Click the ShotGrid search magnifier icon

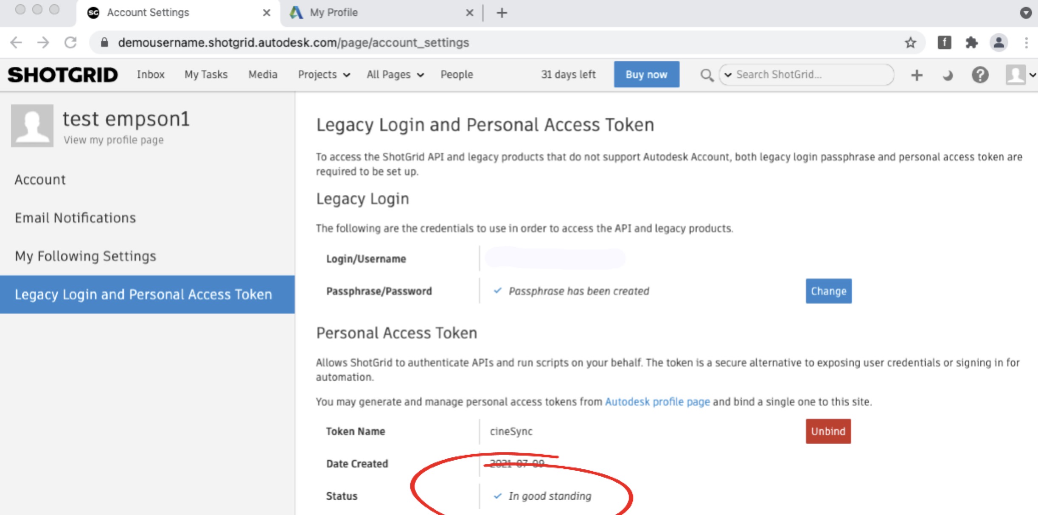707,75
